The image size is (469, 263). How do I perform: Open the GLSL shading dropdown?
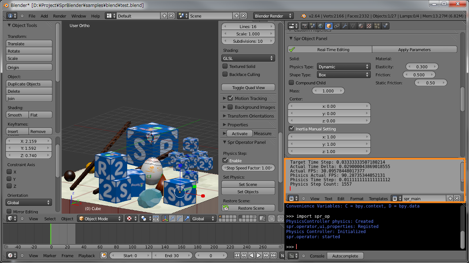[x=248, y=58]
